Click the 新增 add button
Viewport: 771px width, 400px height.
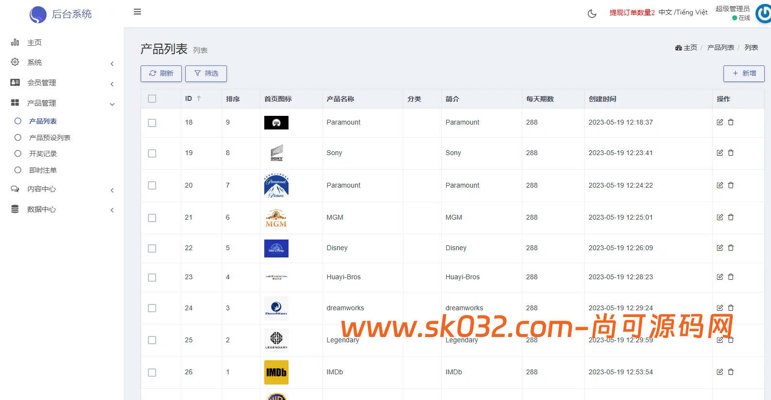[744, 74]
